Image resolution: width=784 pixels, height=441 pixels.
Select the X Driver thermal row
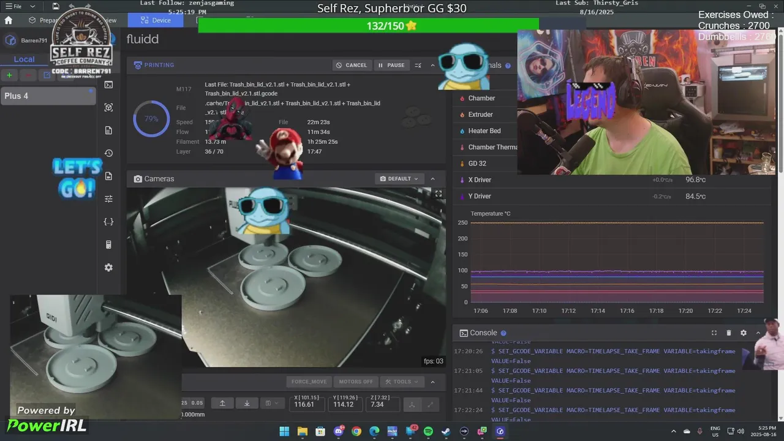click(x=612, y=179)
